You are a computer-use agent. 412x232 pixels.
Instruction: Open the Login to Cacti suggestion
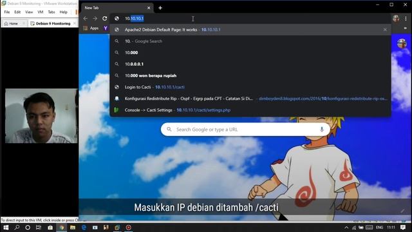click(250, 87)
